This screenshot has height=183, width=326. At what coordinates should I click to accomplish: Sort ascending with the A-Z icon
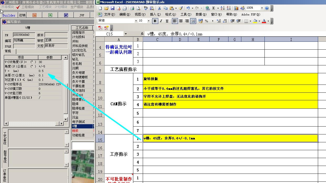click(x=222, y=8)
